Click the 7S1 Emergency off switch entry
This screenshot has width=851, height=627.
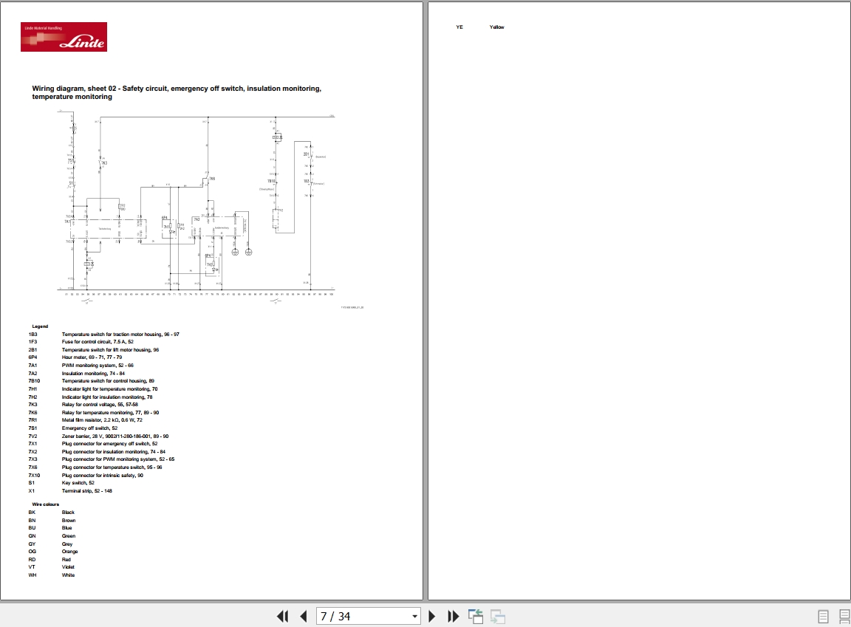(x=72, y=428)
